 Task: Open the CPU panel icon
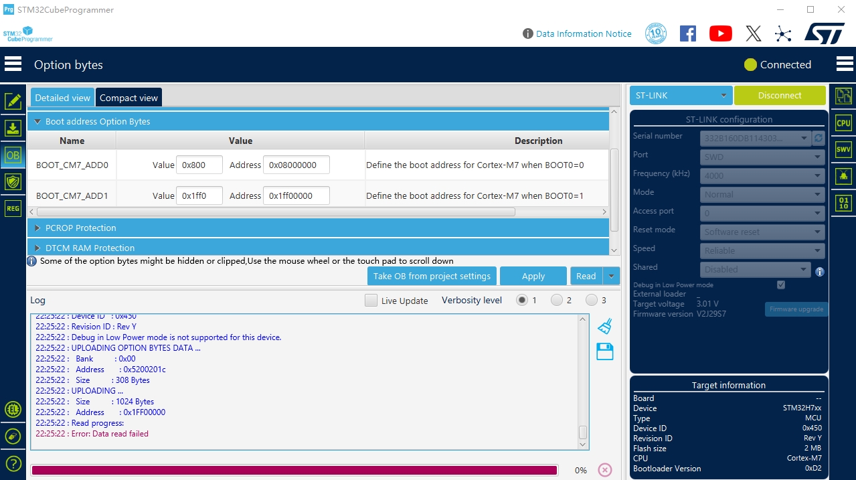pos(843,123)
